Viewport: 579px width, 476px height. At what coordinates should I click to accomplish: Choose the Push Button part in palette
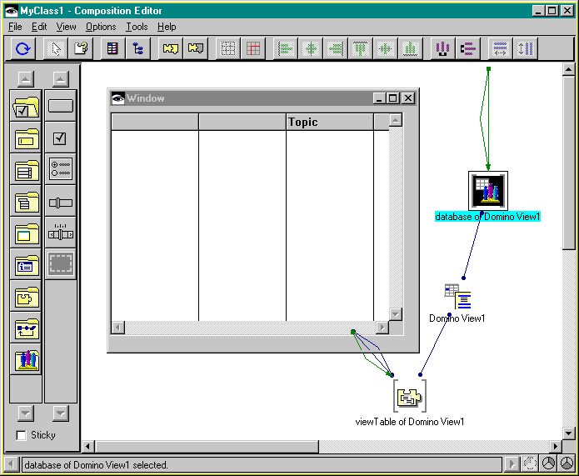(61, 106)
